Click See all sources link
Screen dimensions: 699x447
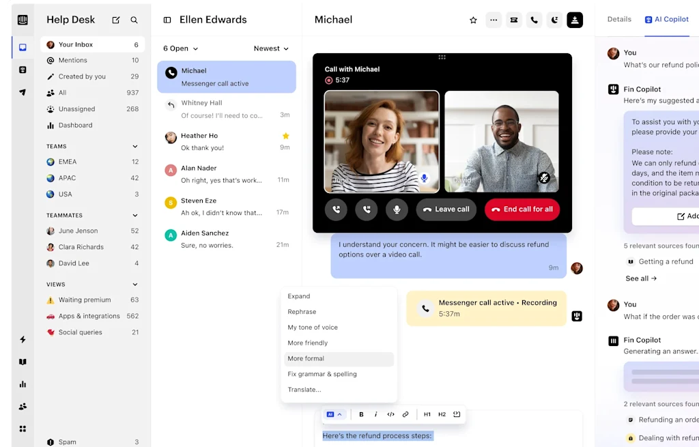pos(641,278)
